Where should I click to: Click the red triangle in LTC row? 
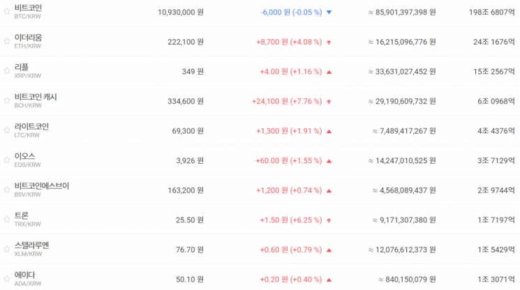[329, 131]
